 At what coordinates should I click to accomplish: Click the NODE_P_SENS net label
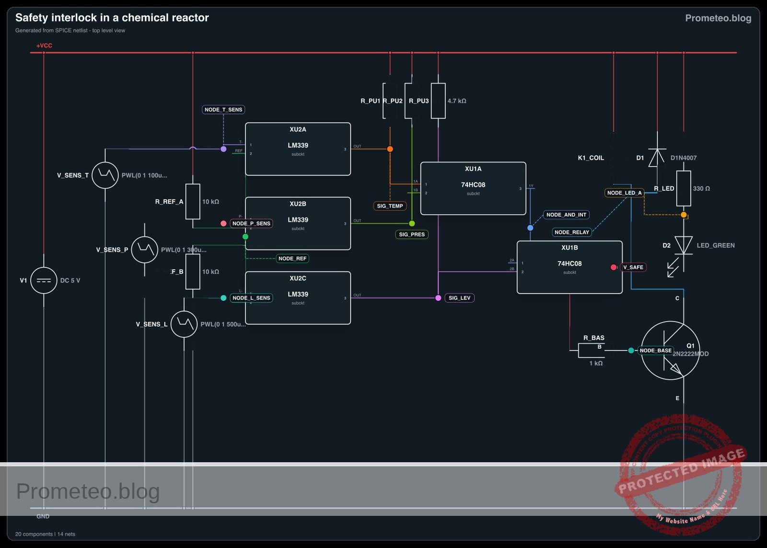pyautogui.click(x=251, y=223)
